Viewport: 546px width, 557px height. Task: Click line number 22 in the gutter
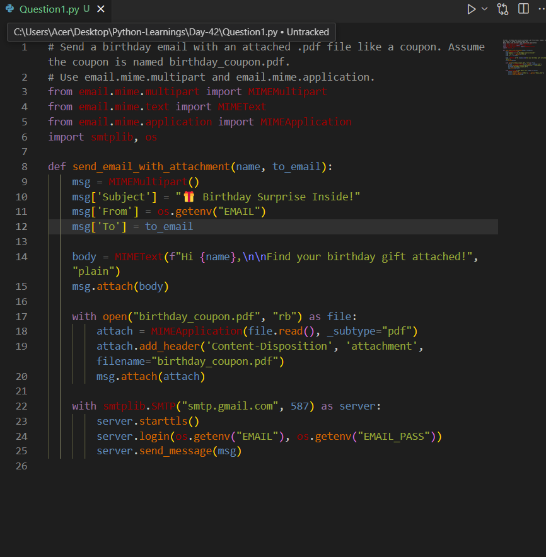point(21,406)
